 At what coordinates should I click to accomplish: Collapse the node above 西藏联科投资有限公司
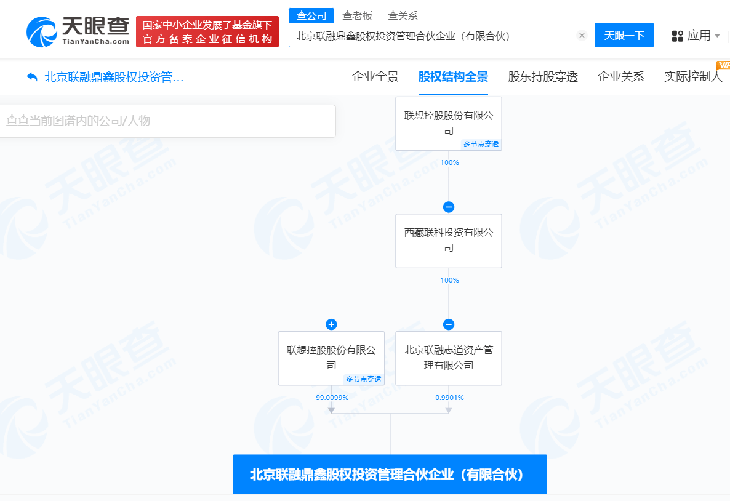pos(448,207)
